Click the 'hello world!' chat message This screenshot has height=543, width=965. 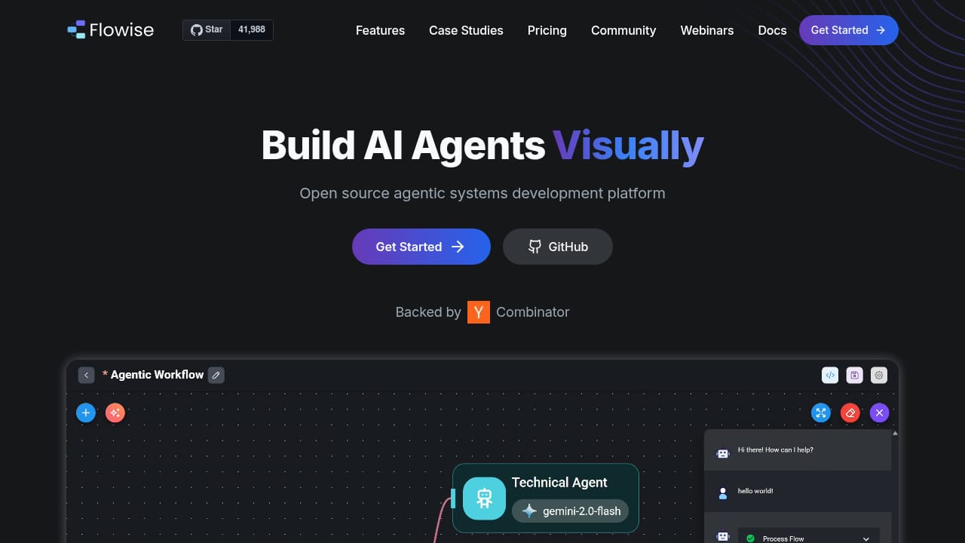pos(755,491)
